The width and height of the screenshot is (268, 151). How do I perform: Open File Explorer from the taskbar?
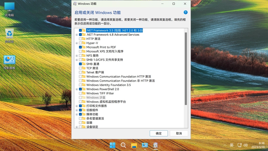(134, 145)
